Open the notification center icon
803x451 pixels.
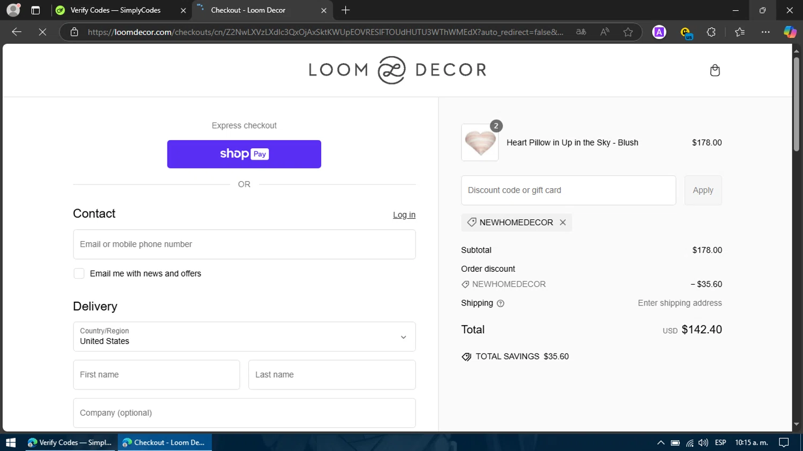[784, 442]
